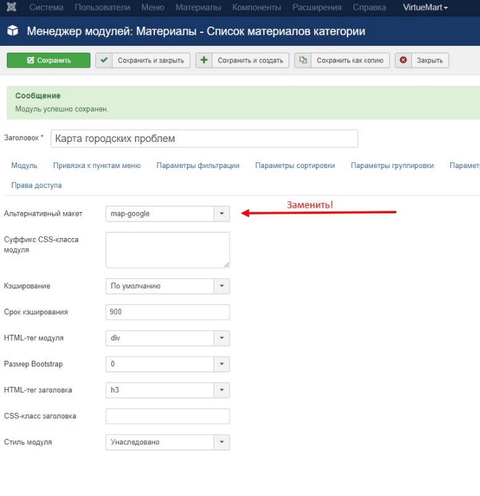Image resolution: width=480 pixels, height=496 pixels.
Task: Switch to Привязка к пунктам меню tab
Action: [97, 166]
